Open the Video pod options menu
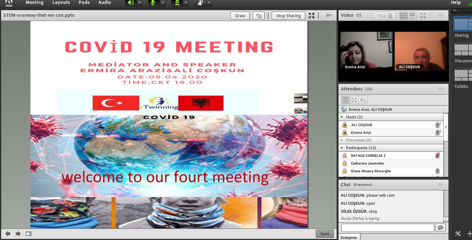Image resolution: width=472 pixels, height=240 pixels. pyautogui.click(x=441, y=16)
